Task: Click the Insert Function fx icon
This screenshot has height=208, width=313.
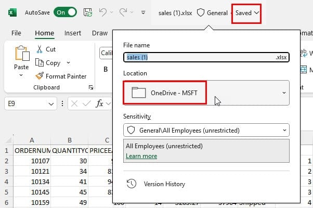Action: pyautogui.click(x=100, y=104)
